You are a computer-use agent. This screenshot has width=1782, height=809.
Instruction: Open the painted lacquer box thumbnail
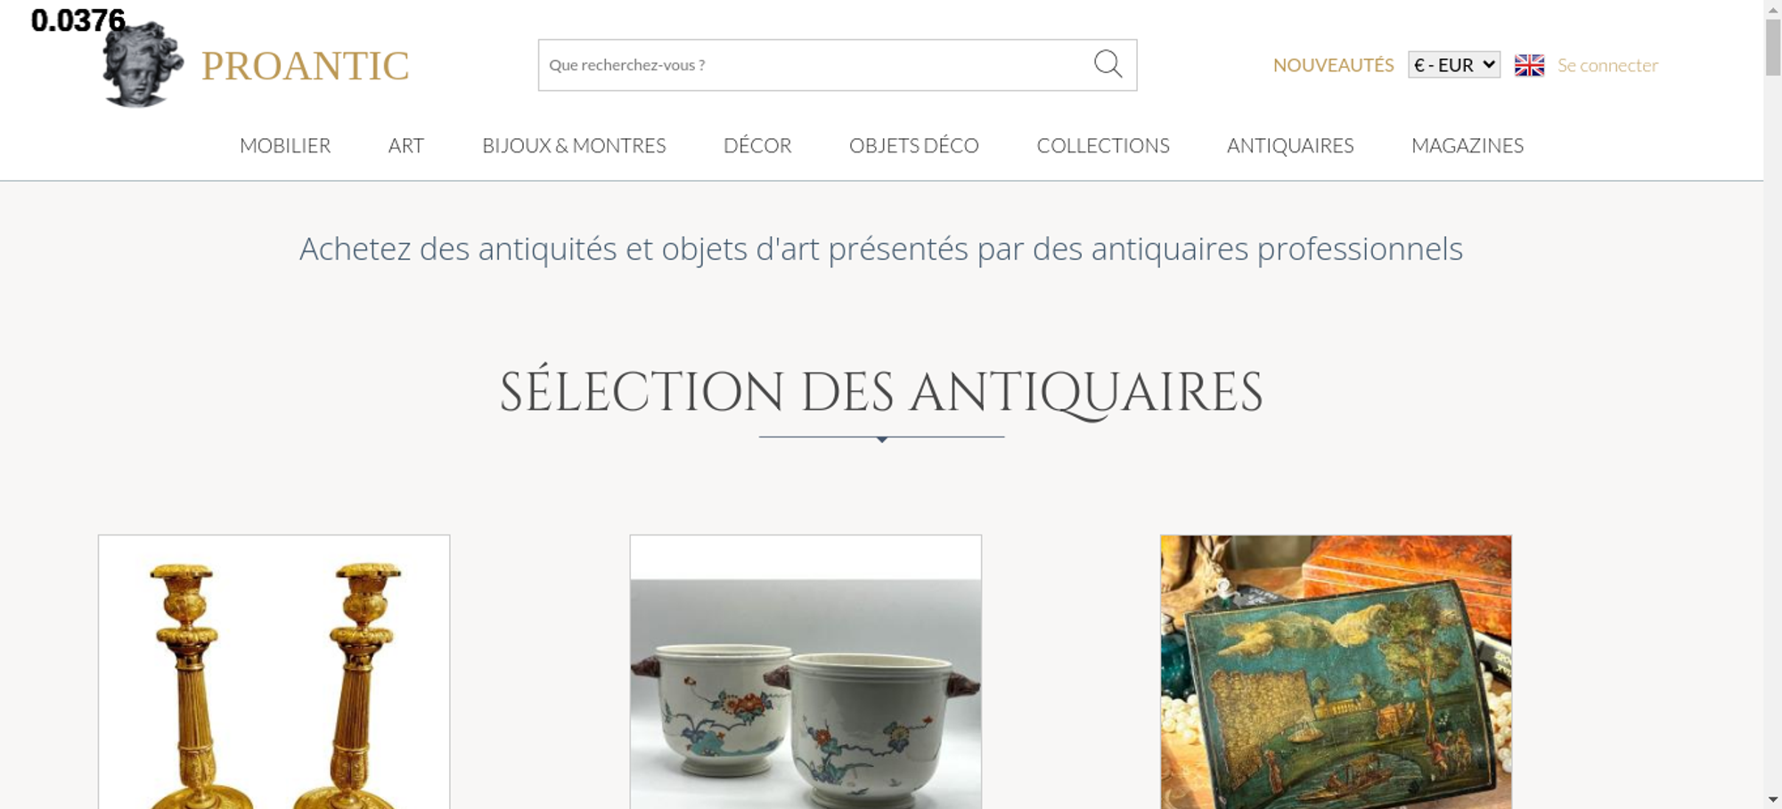(x=1336, y=672)
